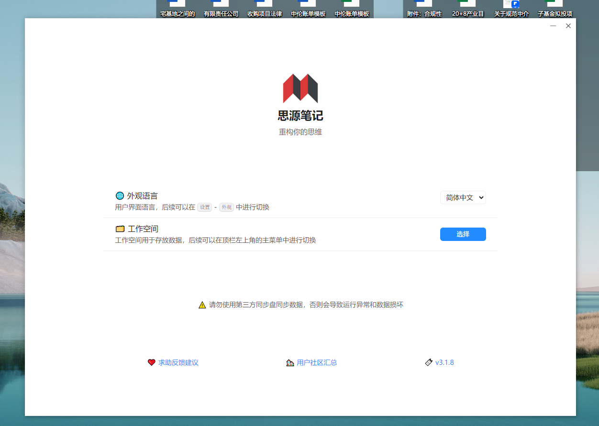The width and height of the screenshot is (599, 426).
Task: Select desktop file 宅基地之间的
Action: click(177, 10)
